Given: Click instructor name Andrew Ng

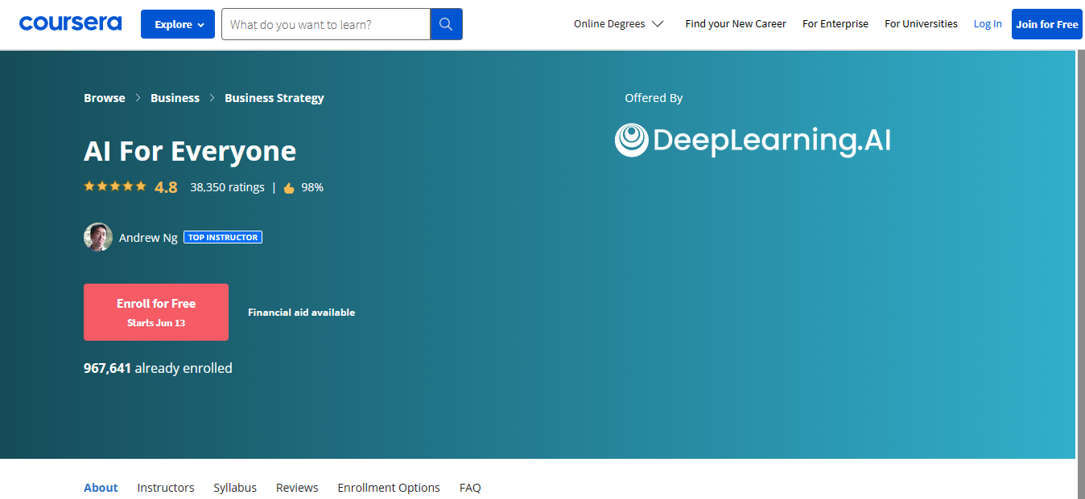Looking at the screenshot, I should coord(148,238).
